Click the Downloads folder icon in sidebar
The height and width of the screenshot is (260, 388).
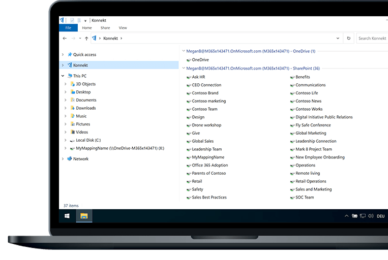(x=73, y=108)
